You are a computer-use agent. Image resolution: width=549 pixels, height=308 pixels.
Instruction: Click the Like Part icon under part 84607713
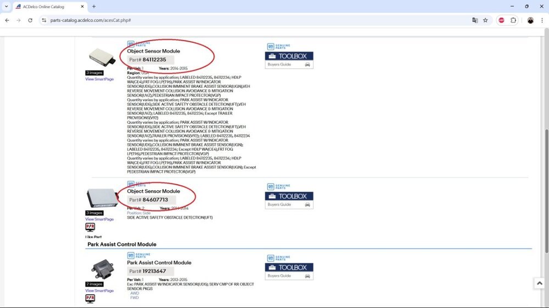[x=90, y=227]
